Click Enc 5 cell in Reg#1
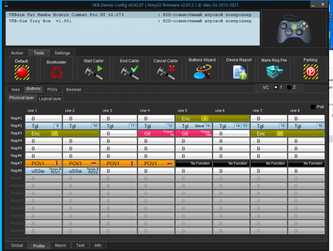 212,118
